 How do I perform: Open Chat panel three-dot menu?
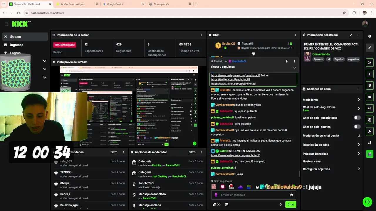click(296, 35)
